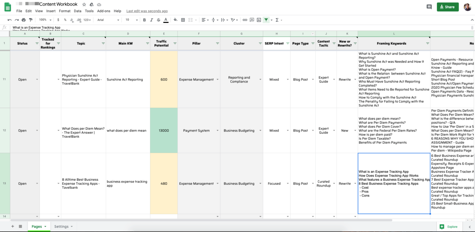The image size is (475, 232).
Task: Click the green Share button
Action: click(447, 7)
